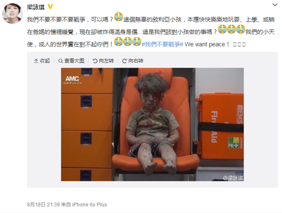The image size is (282, 213).
Task: Click the 'We want peace' text
Action: (x=207, y=44)
